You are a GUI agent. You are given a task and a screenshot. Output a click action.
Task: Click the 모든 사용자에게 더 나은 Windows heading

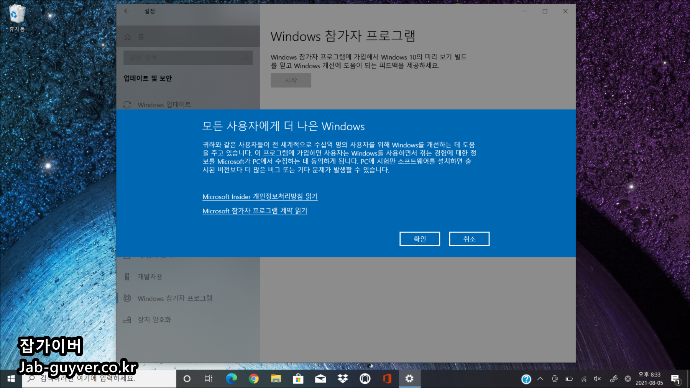point(283,126)
